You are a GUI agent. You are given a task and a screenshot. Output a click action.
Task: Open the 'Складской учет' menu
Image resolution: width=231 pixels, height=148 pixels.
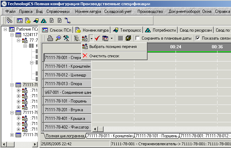point(118,11)
